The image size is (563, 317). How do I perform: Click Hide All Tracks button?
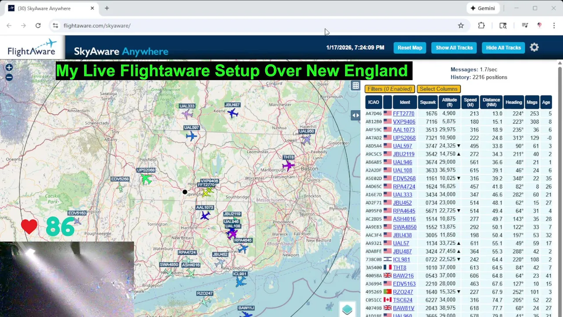click(x=504, y=48)
